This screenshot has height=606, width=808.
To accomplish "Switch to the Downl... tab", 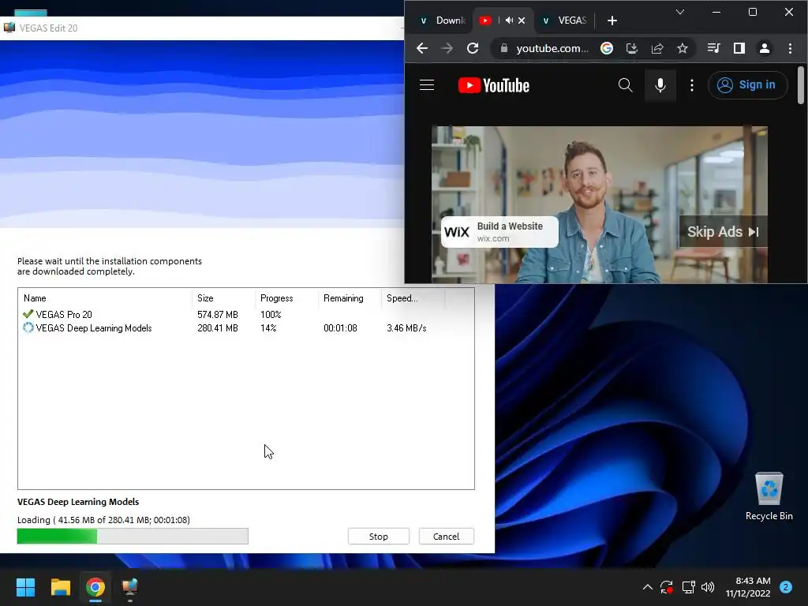I will tap(443, 21).
